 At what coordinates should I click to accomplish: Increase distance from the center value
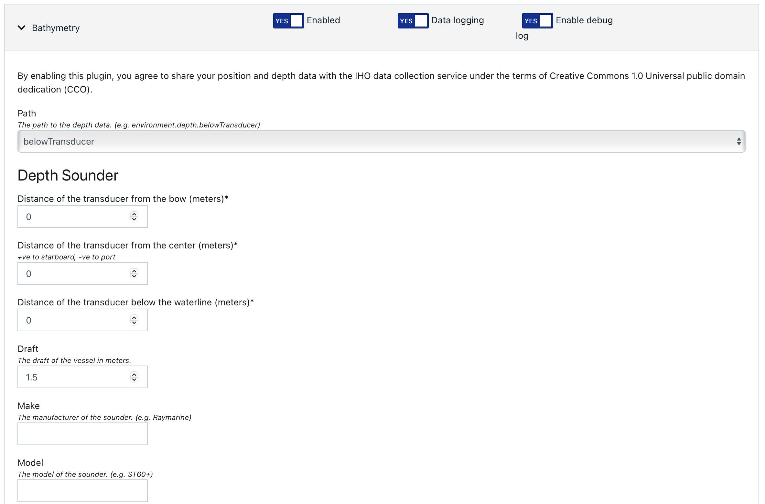click(x=134, y=271)
